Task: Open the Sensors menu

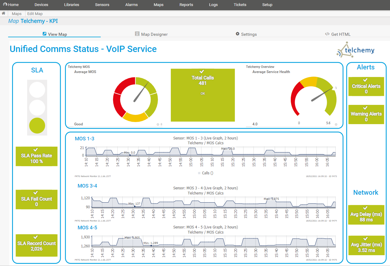Action: click(x=102, y=5)
